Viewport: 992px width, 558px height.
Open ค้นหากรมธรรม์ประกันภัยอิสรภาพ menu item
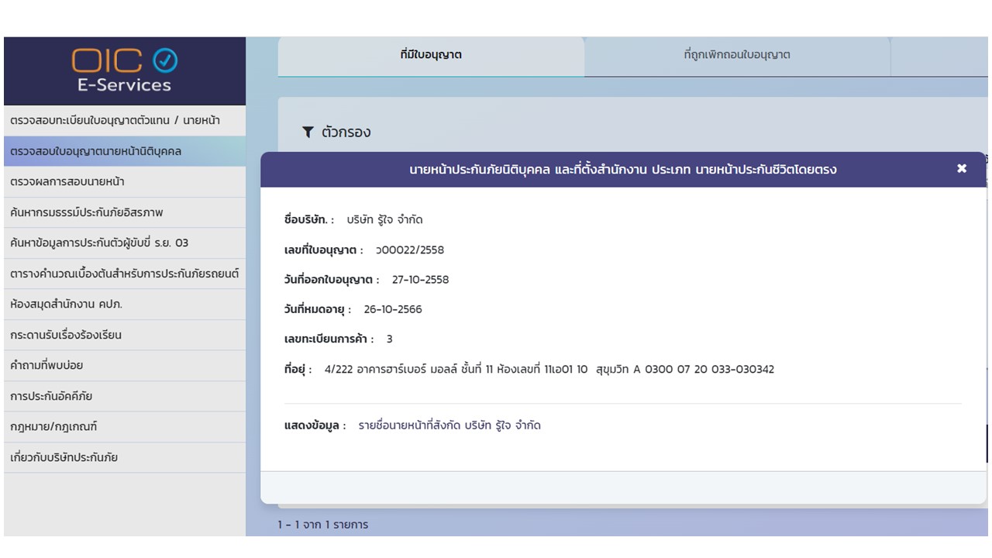coord(125,212)
